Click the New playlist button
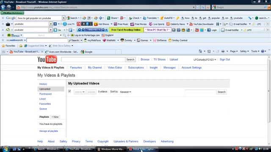 (55, 117)
